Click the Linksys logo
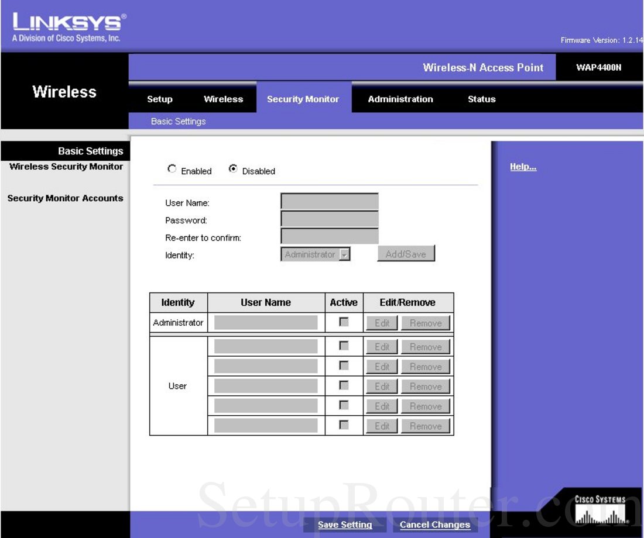The image size is (644, 538). click(69, 27)
